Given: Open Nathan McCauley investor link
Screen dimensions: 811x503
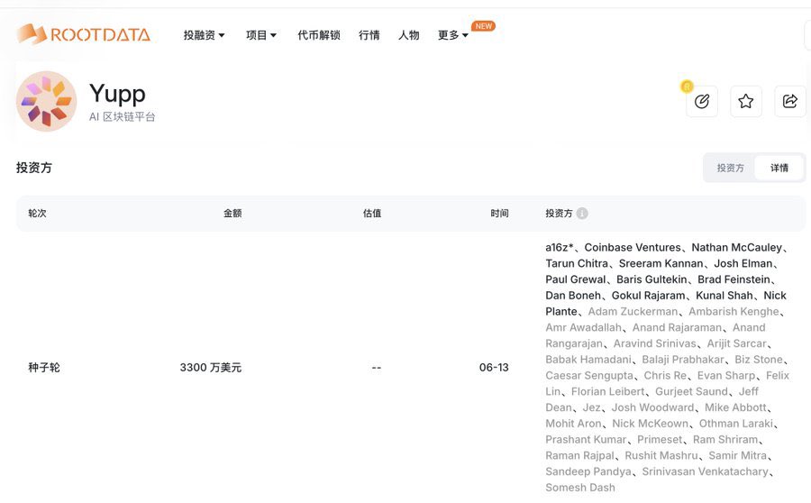Looking at the screenshot, I should [x=736, y=247].
